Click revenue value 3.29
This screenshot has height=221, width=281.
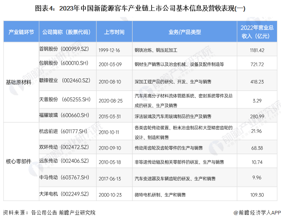[257, 101]
